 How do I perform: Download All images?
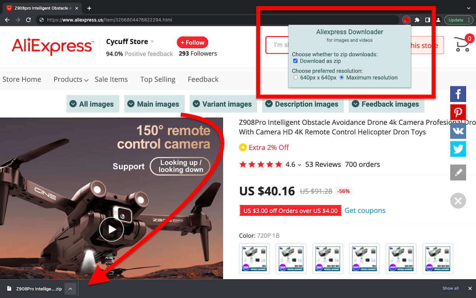93,104
